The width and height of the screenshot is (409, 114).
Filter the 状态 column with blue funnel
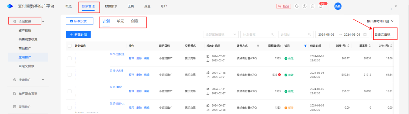[x=305, y=46]
